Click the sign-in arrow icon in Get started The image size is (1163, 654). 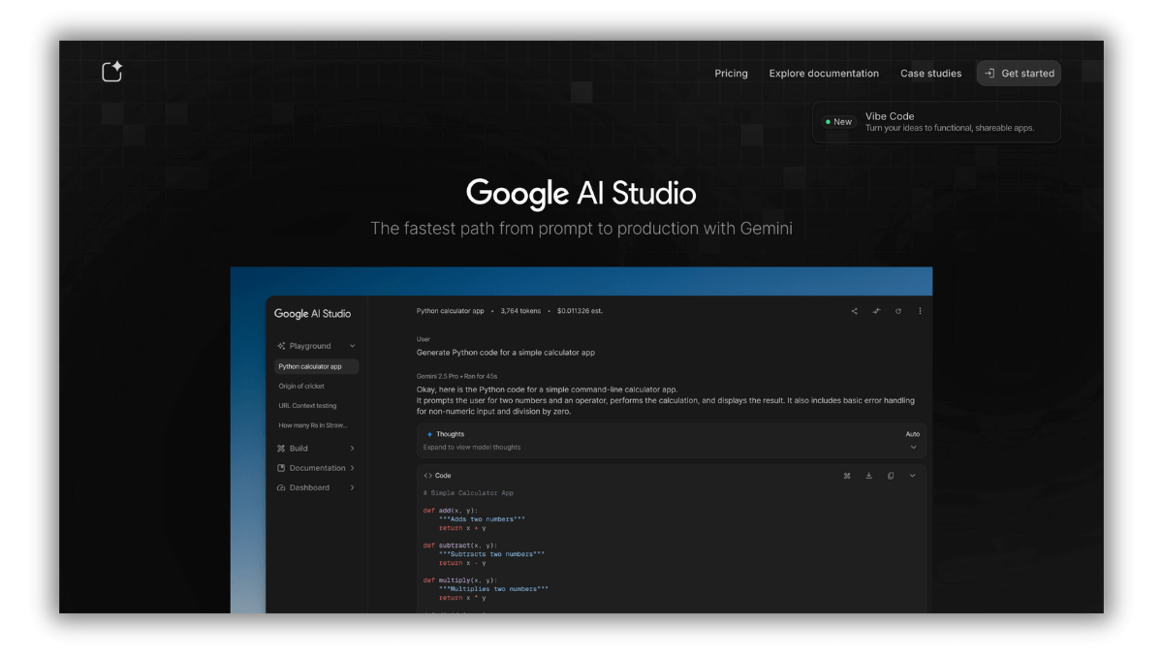(x=990, y=73)
